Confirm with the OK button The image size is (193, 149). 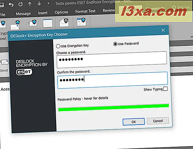[x=134, y=122]
